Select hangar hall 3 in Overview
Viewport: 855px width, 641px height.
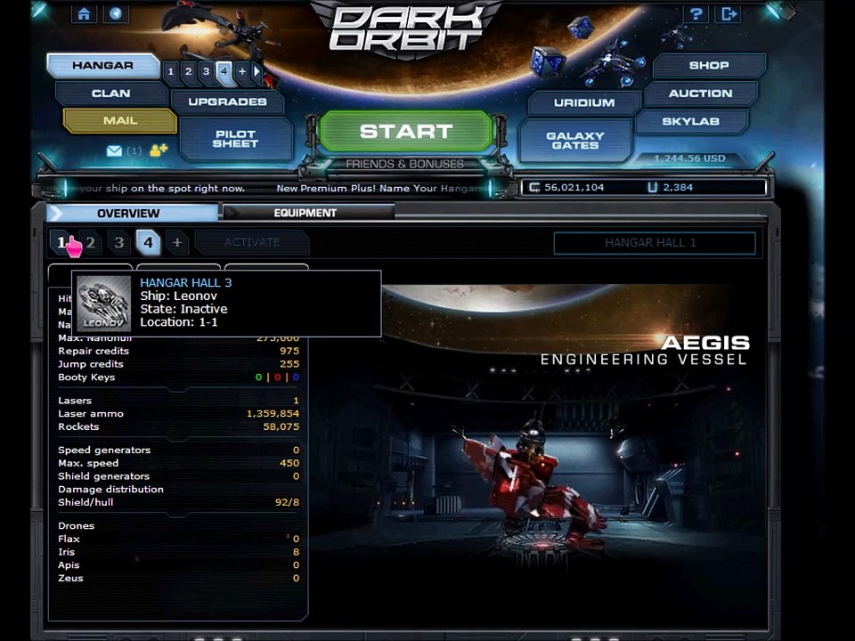point(118,242)
